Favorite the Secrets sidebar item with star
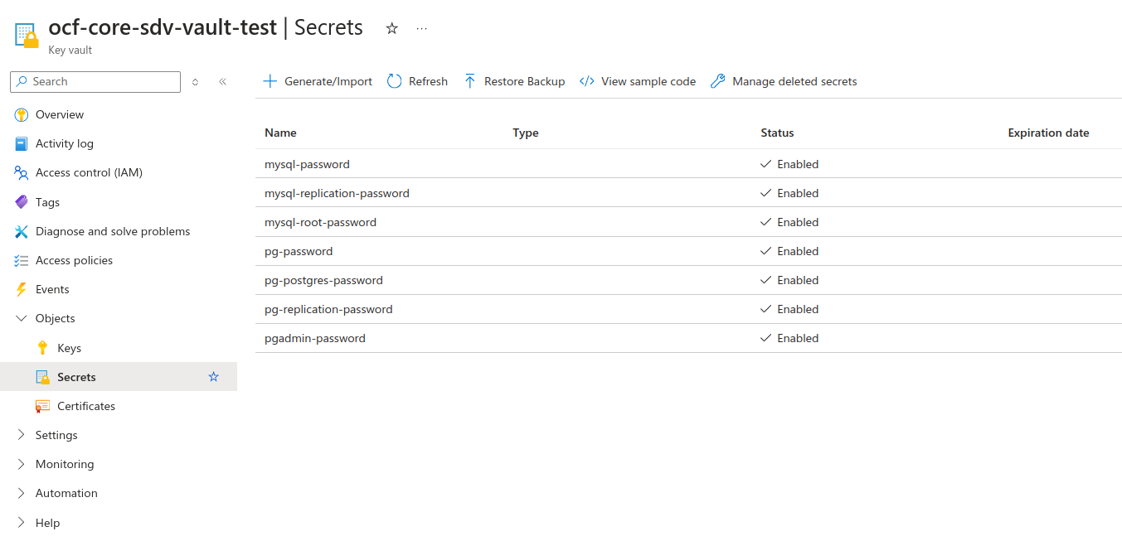 [x=214, y=377]
